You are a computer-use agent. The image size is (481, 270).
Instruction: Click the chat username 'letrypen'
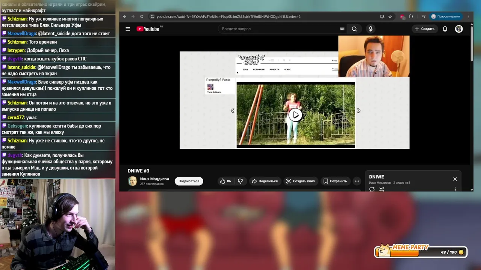[x=16, y=50]
